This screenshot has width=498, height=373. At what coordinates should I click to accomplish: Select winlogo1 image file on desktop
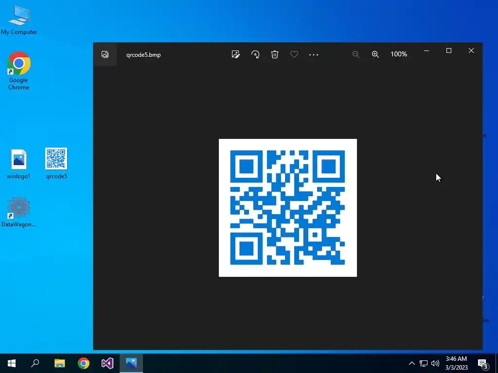(x=19, y=164)
